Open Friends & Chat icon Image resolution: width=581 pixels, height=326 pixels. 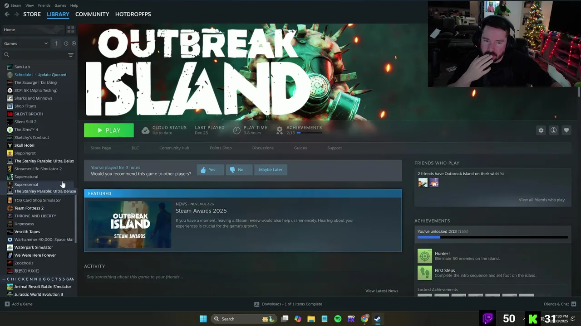click(x=574, y=304)
